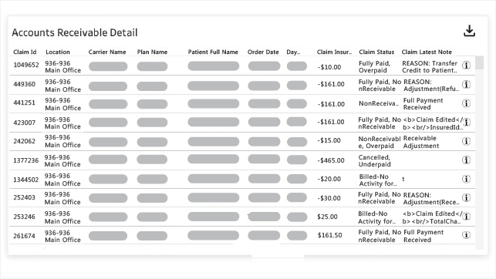
Task: Sort by Location column header
Action: pyautogui.click(x=58, y=52)
